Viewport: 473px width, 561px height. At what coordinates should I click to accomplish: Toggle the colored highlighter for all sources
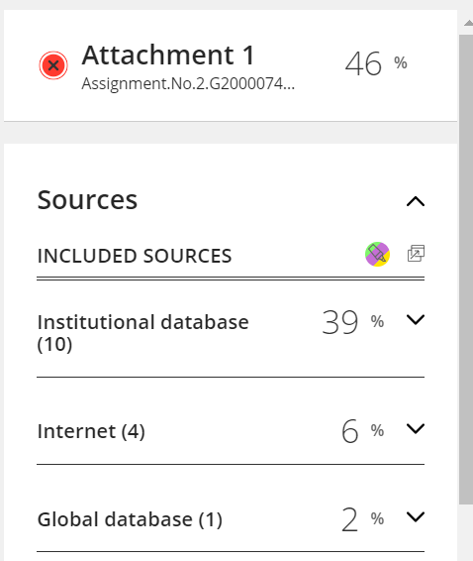(377, 255)
